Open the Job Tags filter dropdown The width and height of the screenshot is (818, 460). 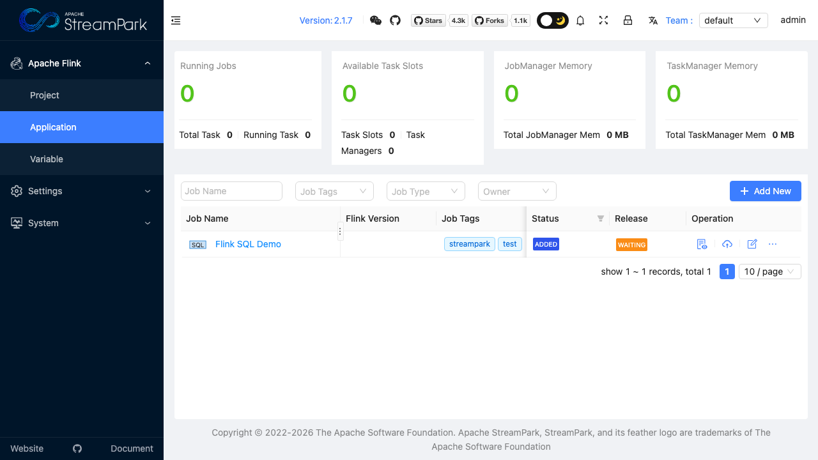tap(334, 191)
